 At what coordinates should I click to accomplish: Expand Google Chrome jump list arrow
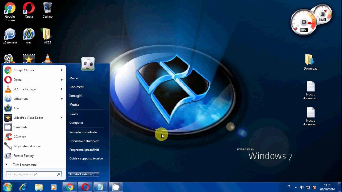[x=62, y=70]
